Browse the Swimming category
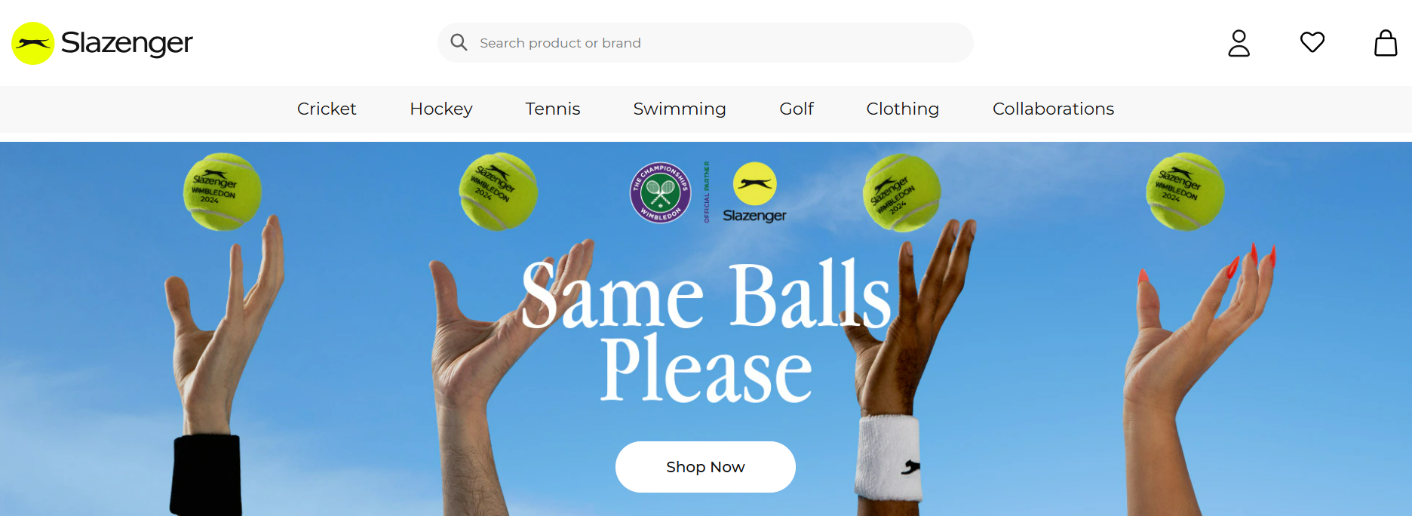Screen dimensions: 1412x516 tap(680, 109)
